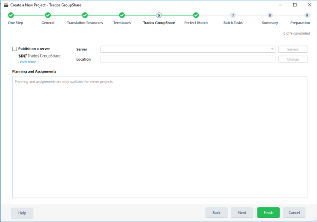
Task: Click the Termbases step checkmark icon
Action: [x=122, y=15]
